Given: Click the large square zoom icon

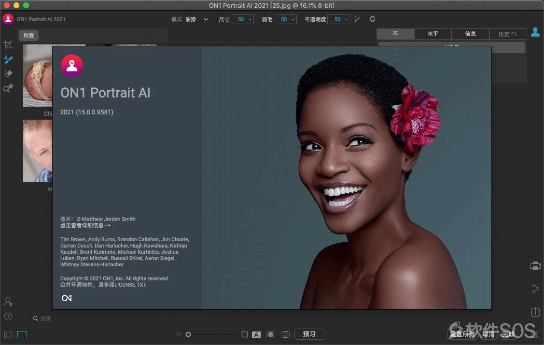Looking at the screenshot, I should [245, 334].
